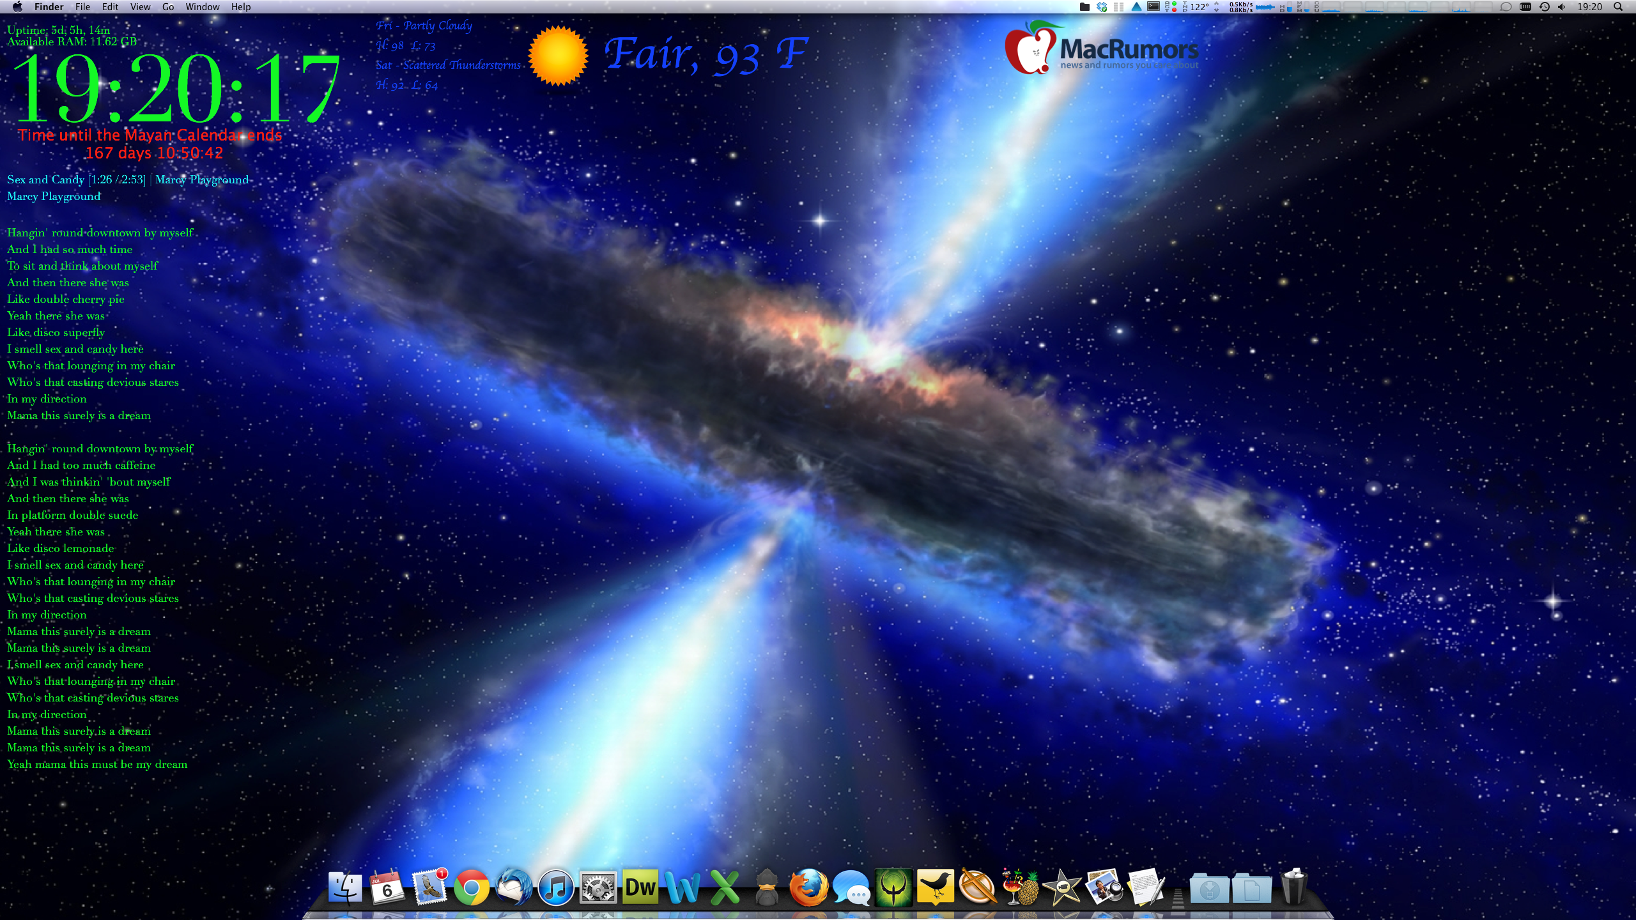Open iMovie star icon
Image resolution: width=1636 pixels, height=920 pixels.
1062,887
